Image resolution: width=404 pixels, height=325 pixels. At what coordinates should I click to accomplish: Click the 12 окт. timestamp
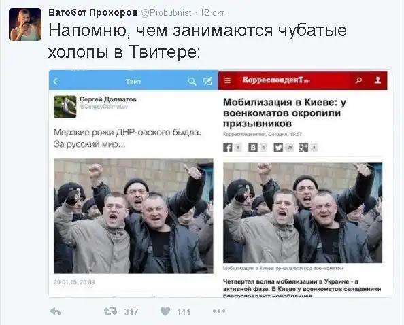[x=212, y=13]
